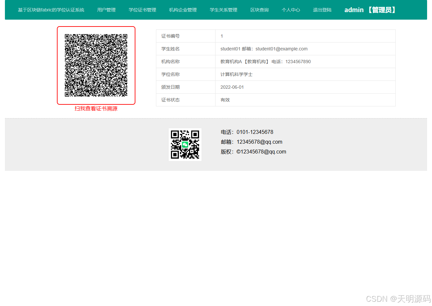Select 区块查询 in the top navigation
This screenshot has width=432, height=306.
pyautogui.click(x=259, y=10)
